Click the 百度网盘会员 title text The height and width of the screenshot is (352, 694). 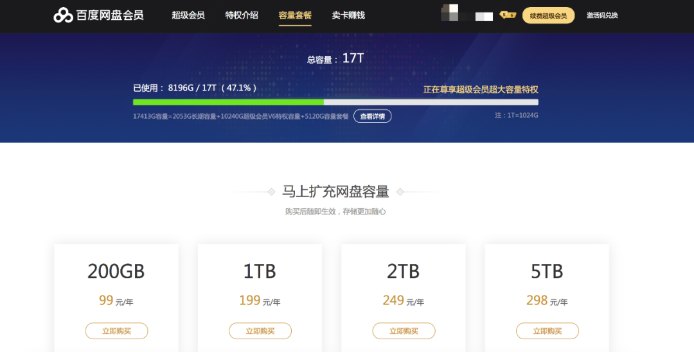pyautogui.click(x=111, y=15)
